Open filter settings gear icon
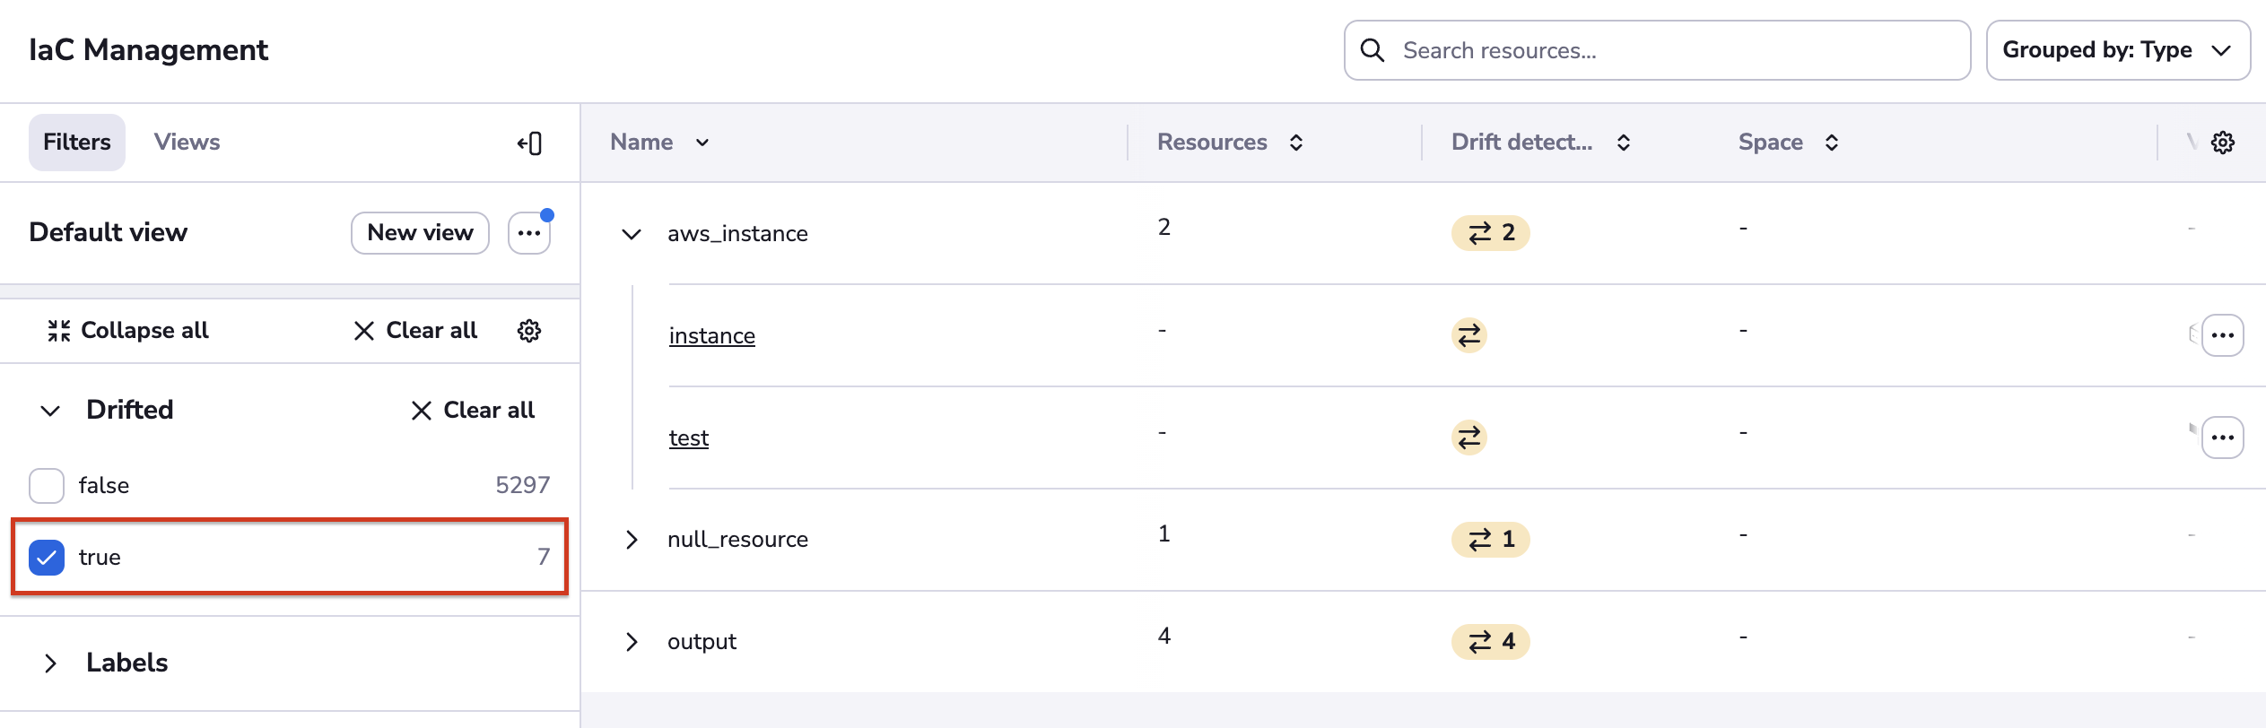This screenshot has height=728, width=2266. (529, 331)
